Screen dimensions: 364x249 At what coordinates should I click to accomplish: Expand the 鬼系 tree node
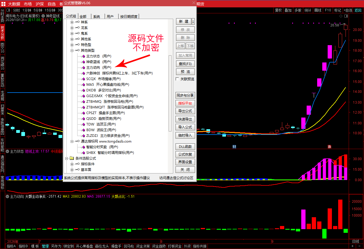click(72, 34)
